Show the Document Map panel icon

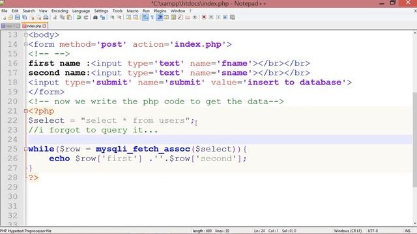tap(173, 18)
